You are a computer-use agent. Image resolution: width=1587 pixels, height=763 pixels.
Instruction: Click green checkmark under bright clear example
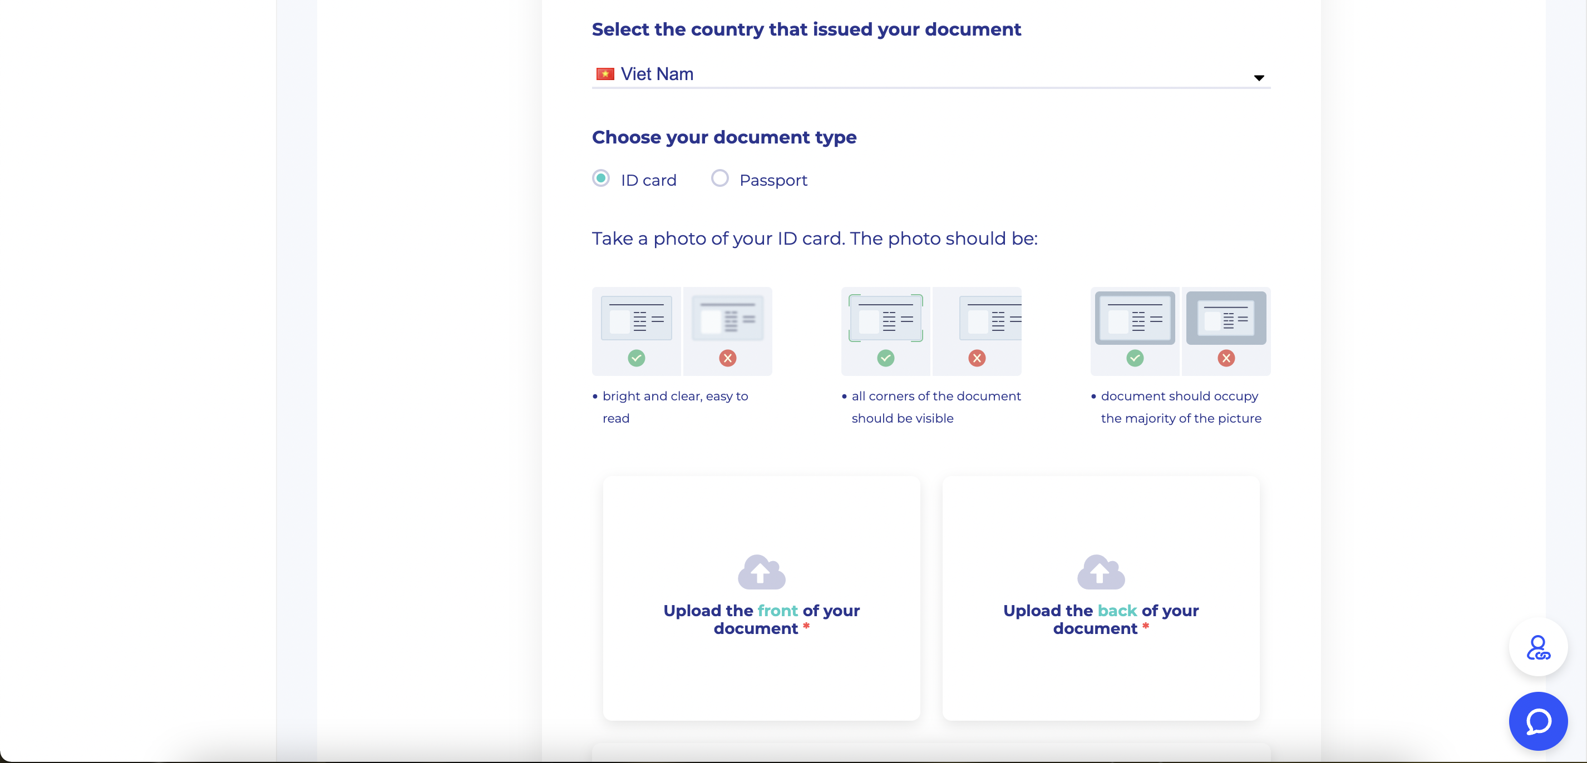point(637,358)
